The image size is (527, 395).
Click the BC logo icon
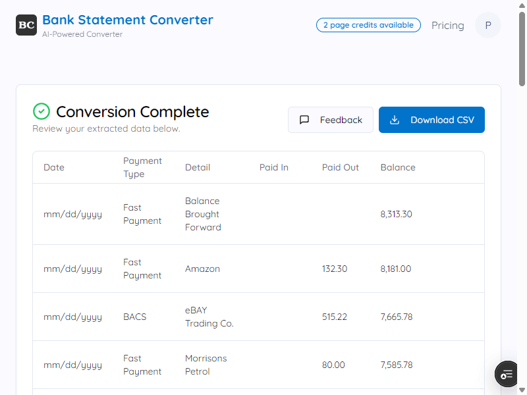(25, 25)
